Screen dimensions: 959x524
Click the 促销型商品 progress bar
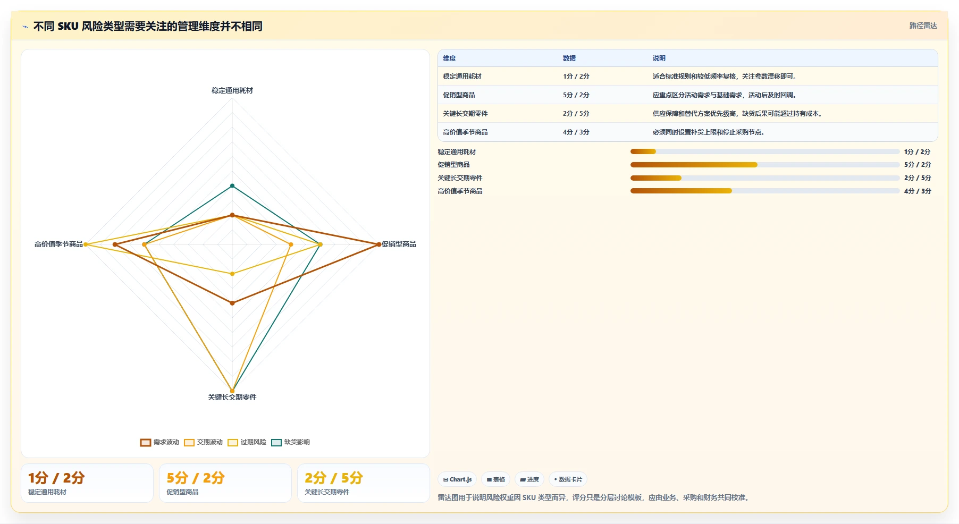pyautogui.click(x=765, y=165)
